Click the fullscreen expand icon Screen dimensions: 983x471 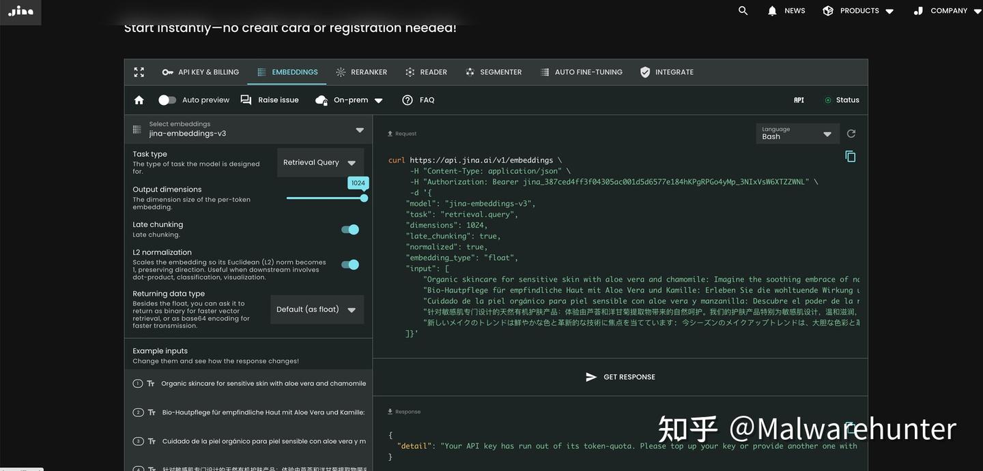[139, 72]
